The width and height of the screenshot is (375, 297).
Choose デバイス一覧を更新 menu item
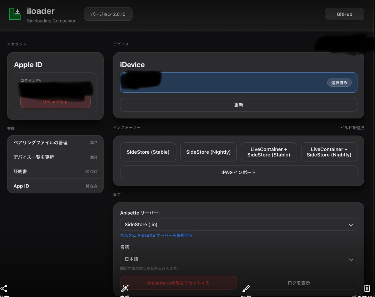(55, 157)
